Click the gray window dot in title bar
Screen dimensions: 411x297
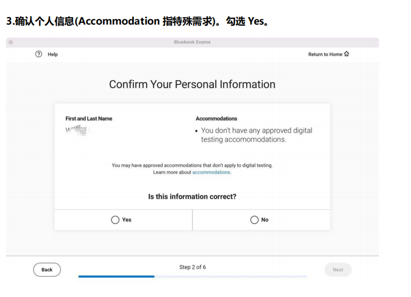11,42
